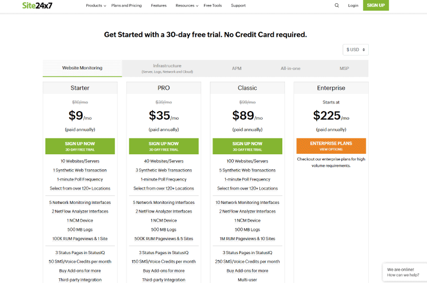Image resolution: width=427 pixels, height=283 pixels.
Task: Click 'Select from over 120+ Locations' in Classic
Action: click(x=247, y=188)
